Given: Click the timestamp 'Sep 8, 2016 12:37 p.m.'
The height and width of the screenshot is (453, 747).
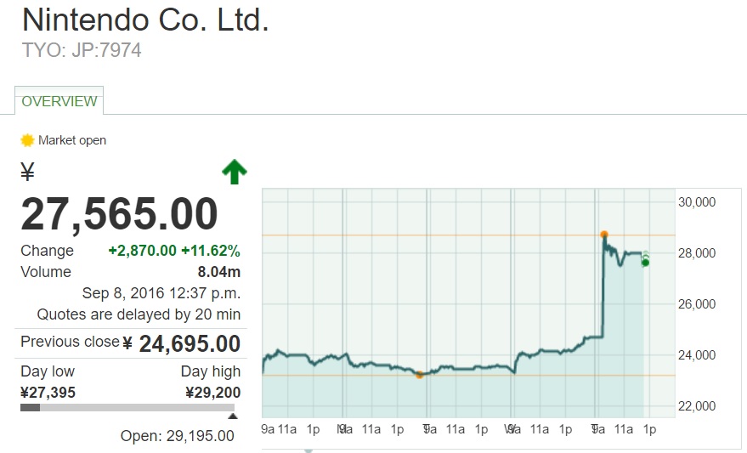Looking at the screenshot, I should (161, 293).
